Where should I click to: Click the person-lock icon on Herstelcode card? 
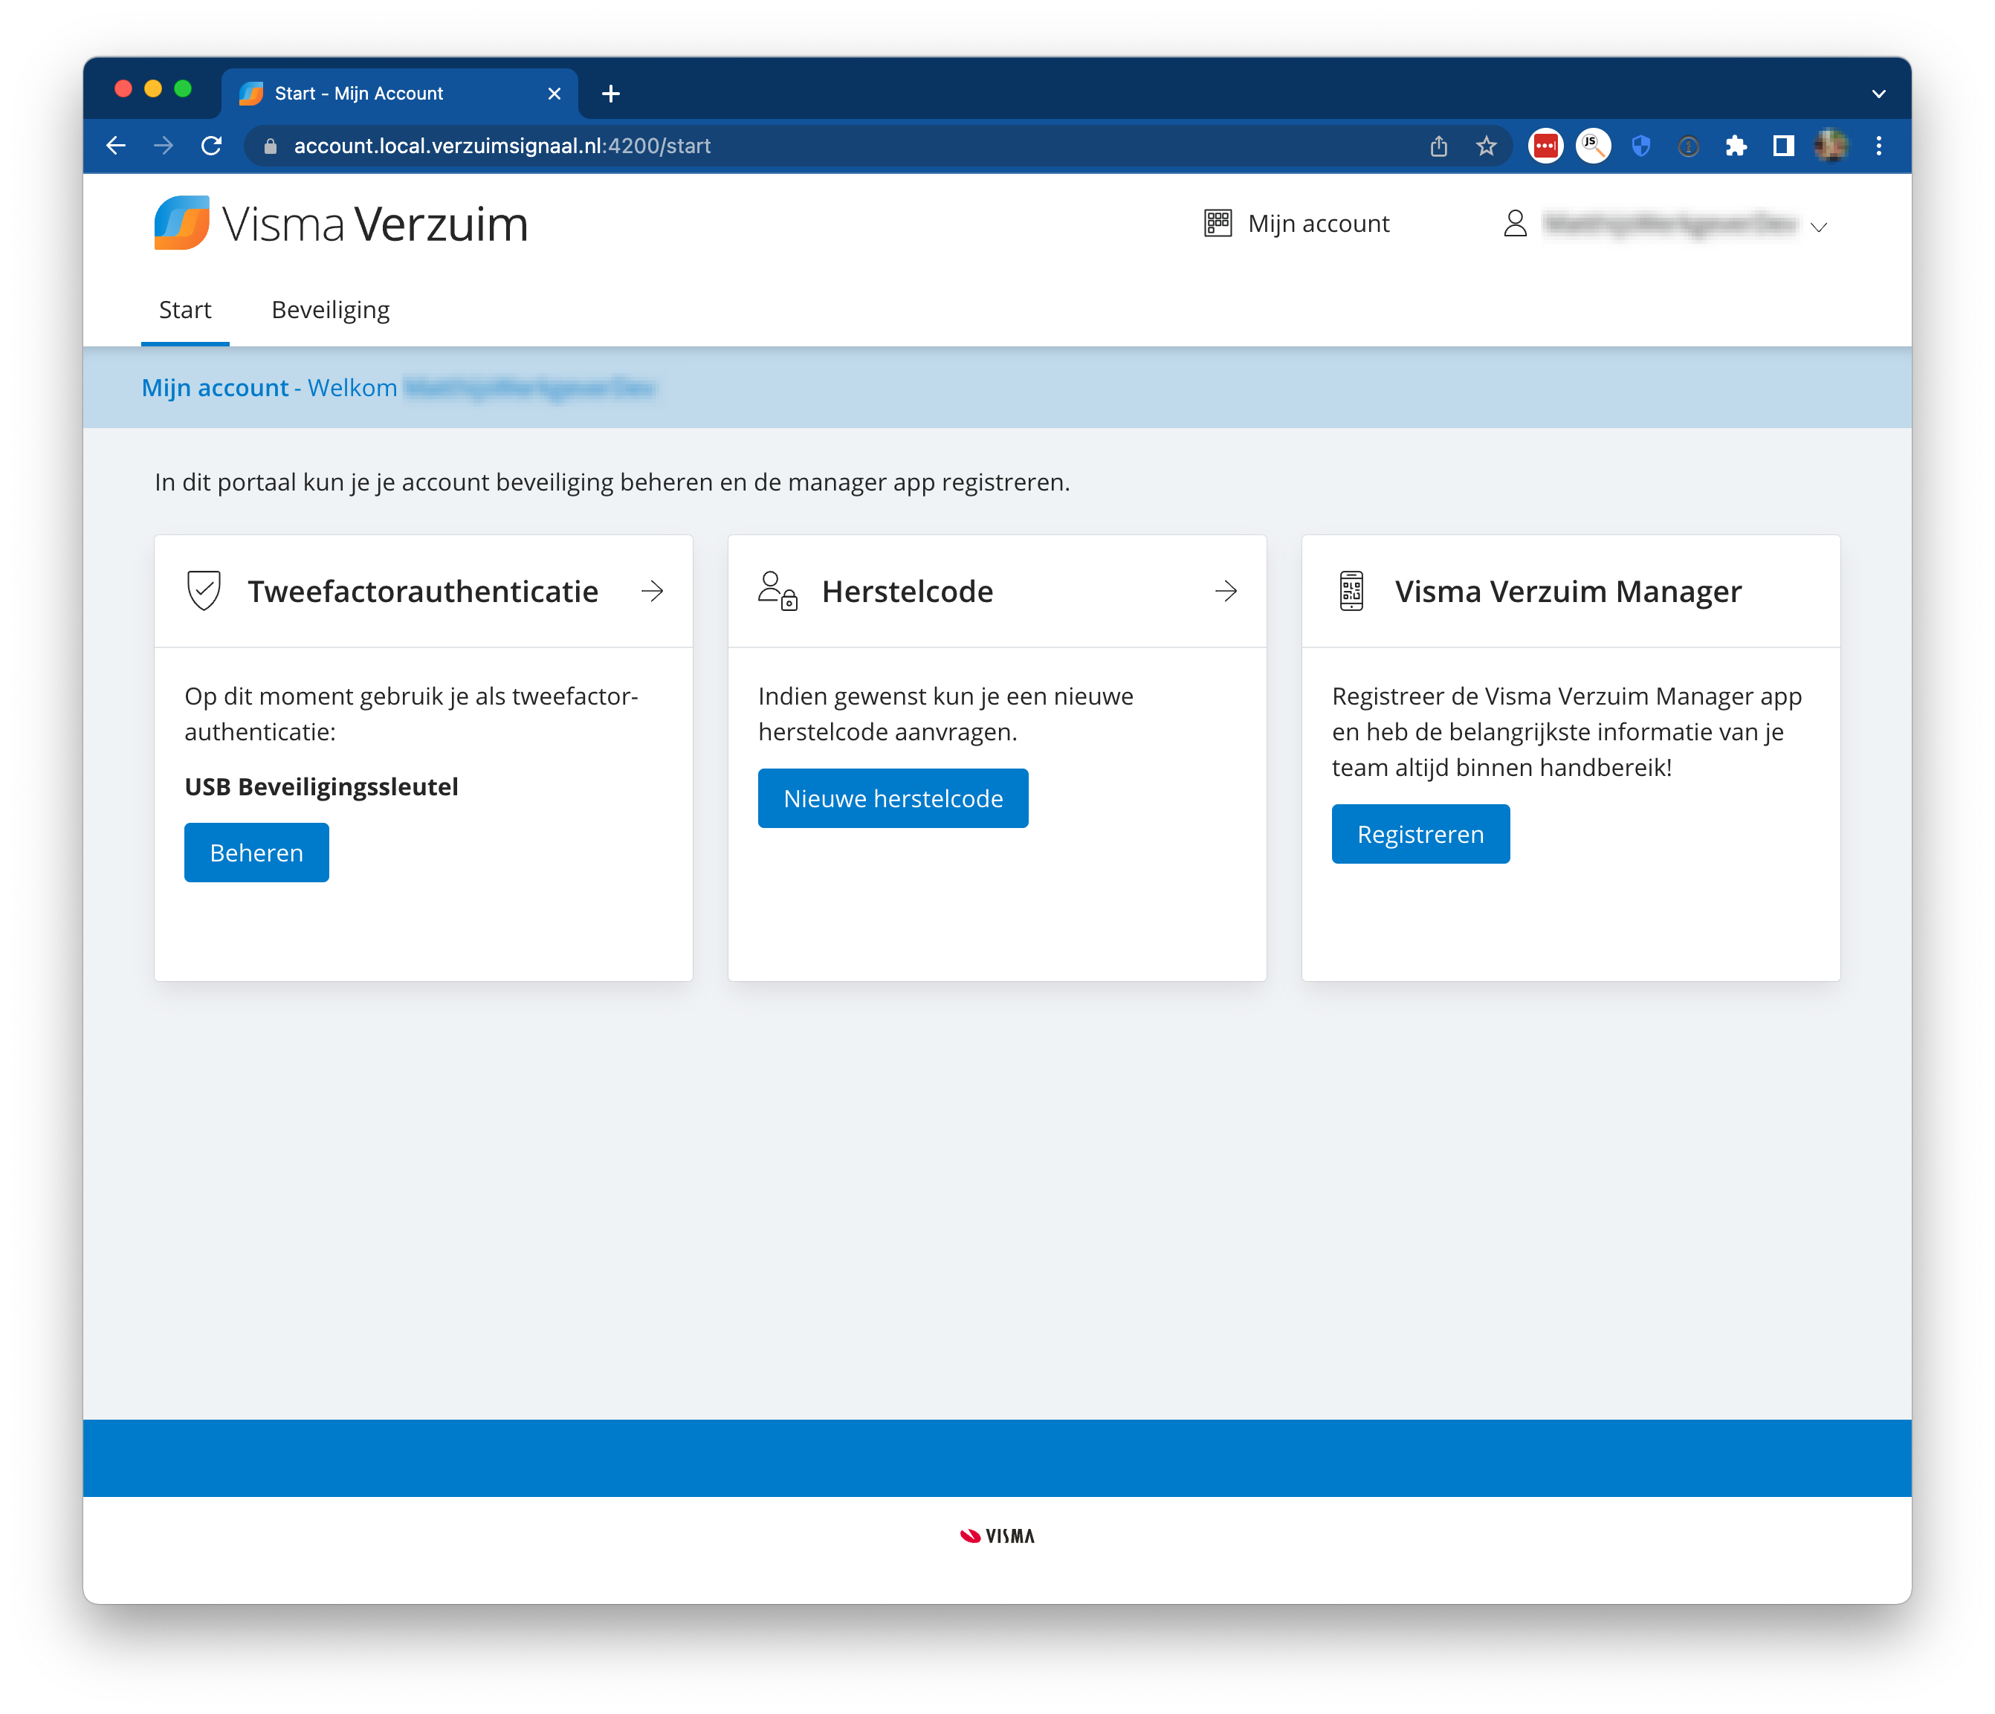(x=778, y=590)
